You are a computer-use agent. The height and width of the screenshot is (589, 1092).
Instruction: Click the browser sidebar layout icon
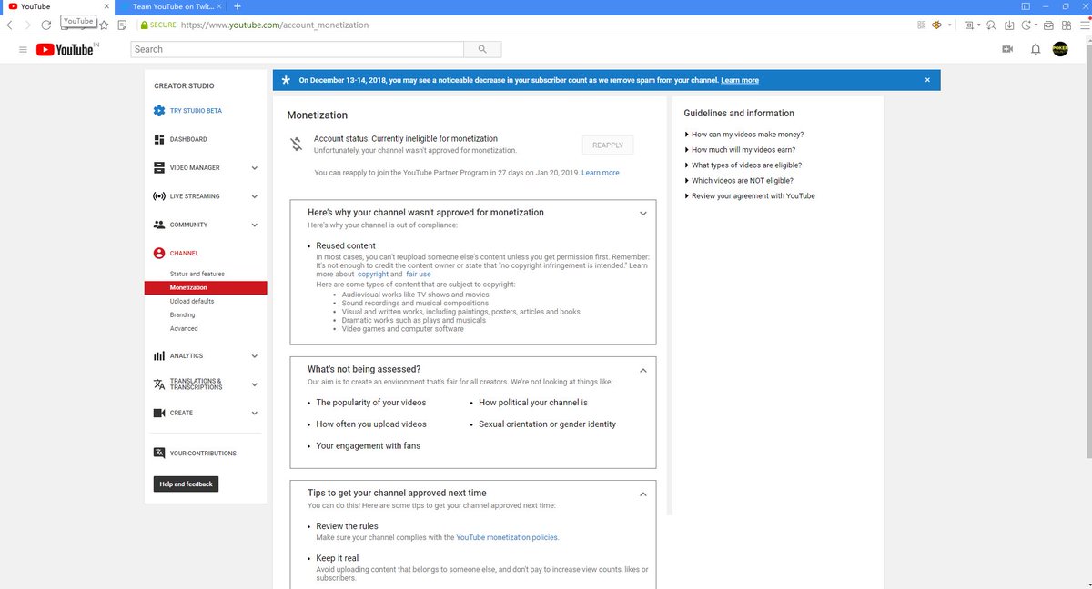[1026, 6]
